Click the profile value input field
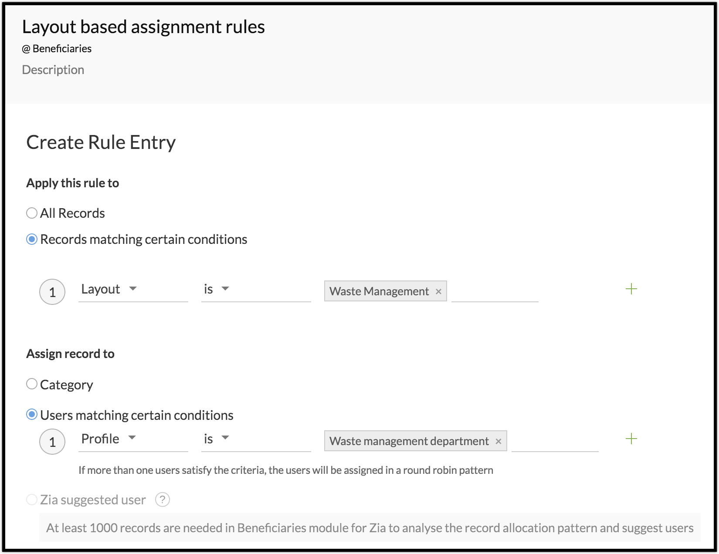The width and height of the screenshot is (719, 554). (554, 441)
